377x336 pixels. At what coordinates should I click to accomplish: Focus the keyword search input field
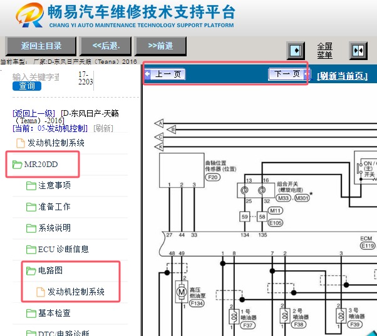[36, 77]
